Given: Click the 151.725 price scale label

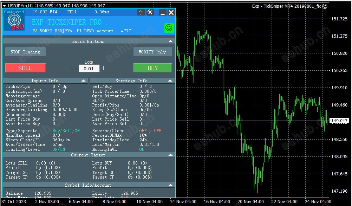Looking at the screenshot, I should pyautogui.click(x=339, y=19).
